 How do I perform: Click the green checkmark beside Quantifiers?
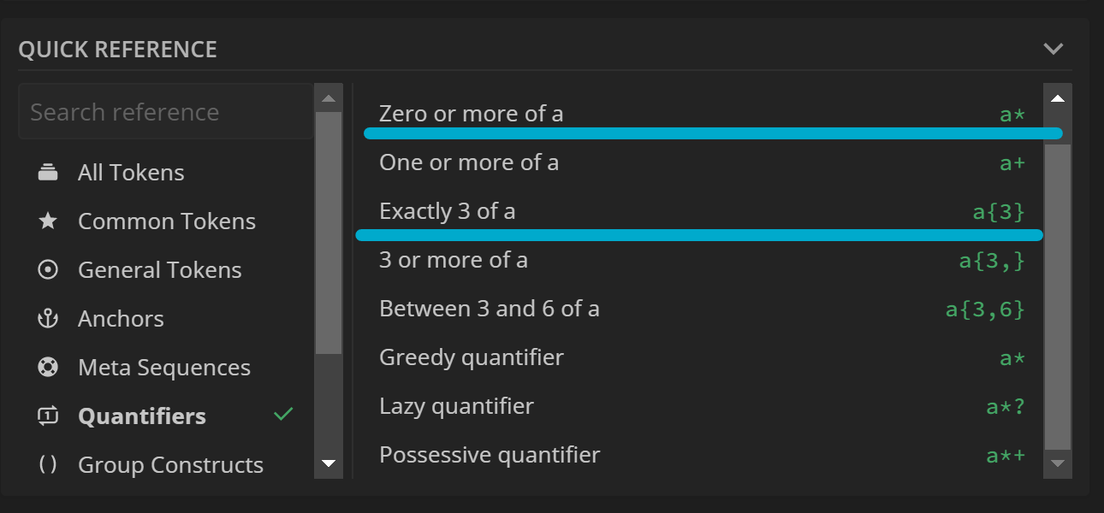[x=283, y=415]
